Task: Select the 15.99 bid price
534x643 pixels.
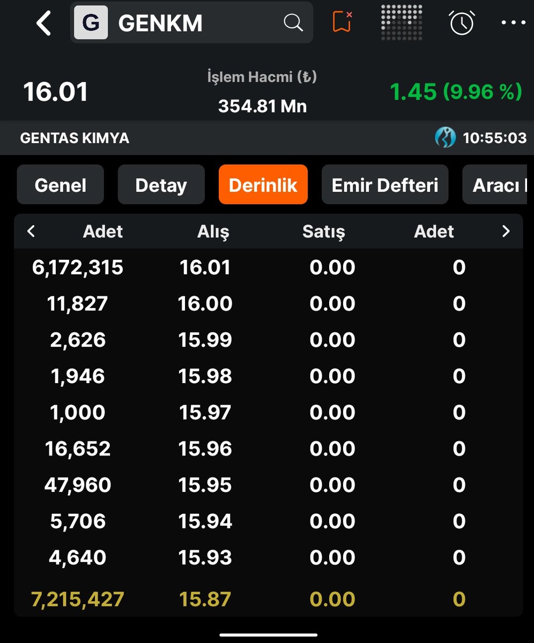Action: click(x=205, y=340)
